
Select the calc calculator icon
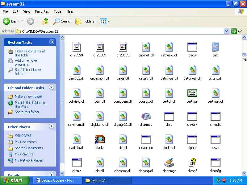[215, 47]
